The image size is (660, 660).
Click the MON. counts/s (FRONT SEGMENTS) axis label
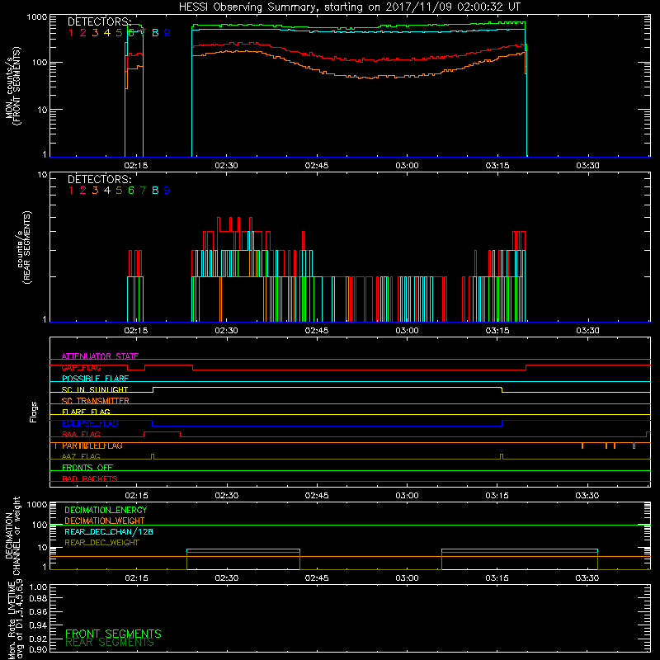coord(12,86)
